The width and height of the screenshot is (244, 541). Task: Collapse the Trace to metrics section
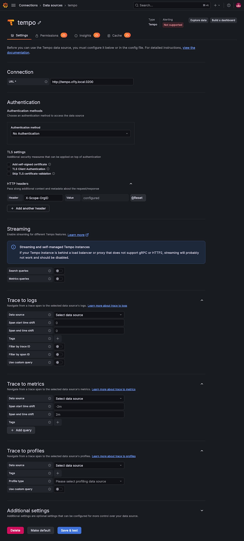(202, 384)
